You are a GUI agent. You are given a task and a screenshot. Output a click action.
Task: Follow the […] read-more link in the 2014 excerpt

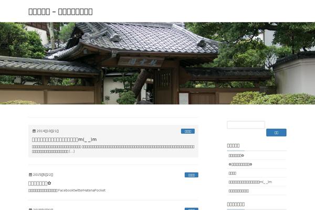72,151
